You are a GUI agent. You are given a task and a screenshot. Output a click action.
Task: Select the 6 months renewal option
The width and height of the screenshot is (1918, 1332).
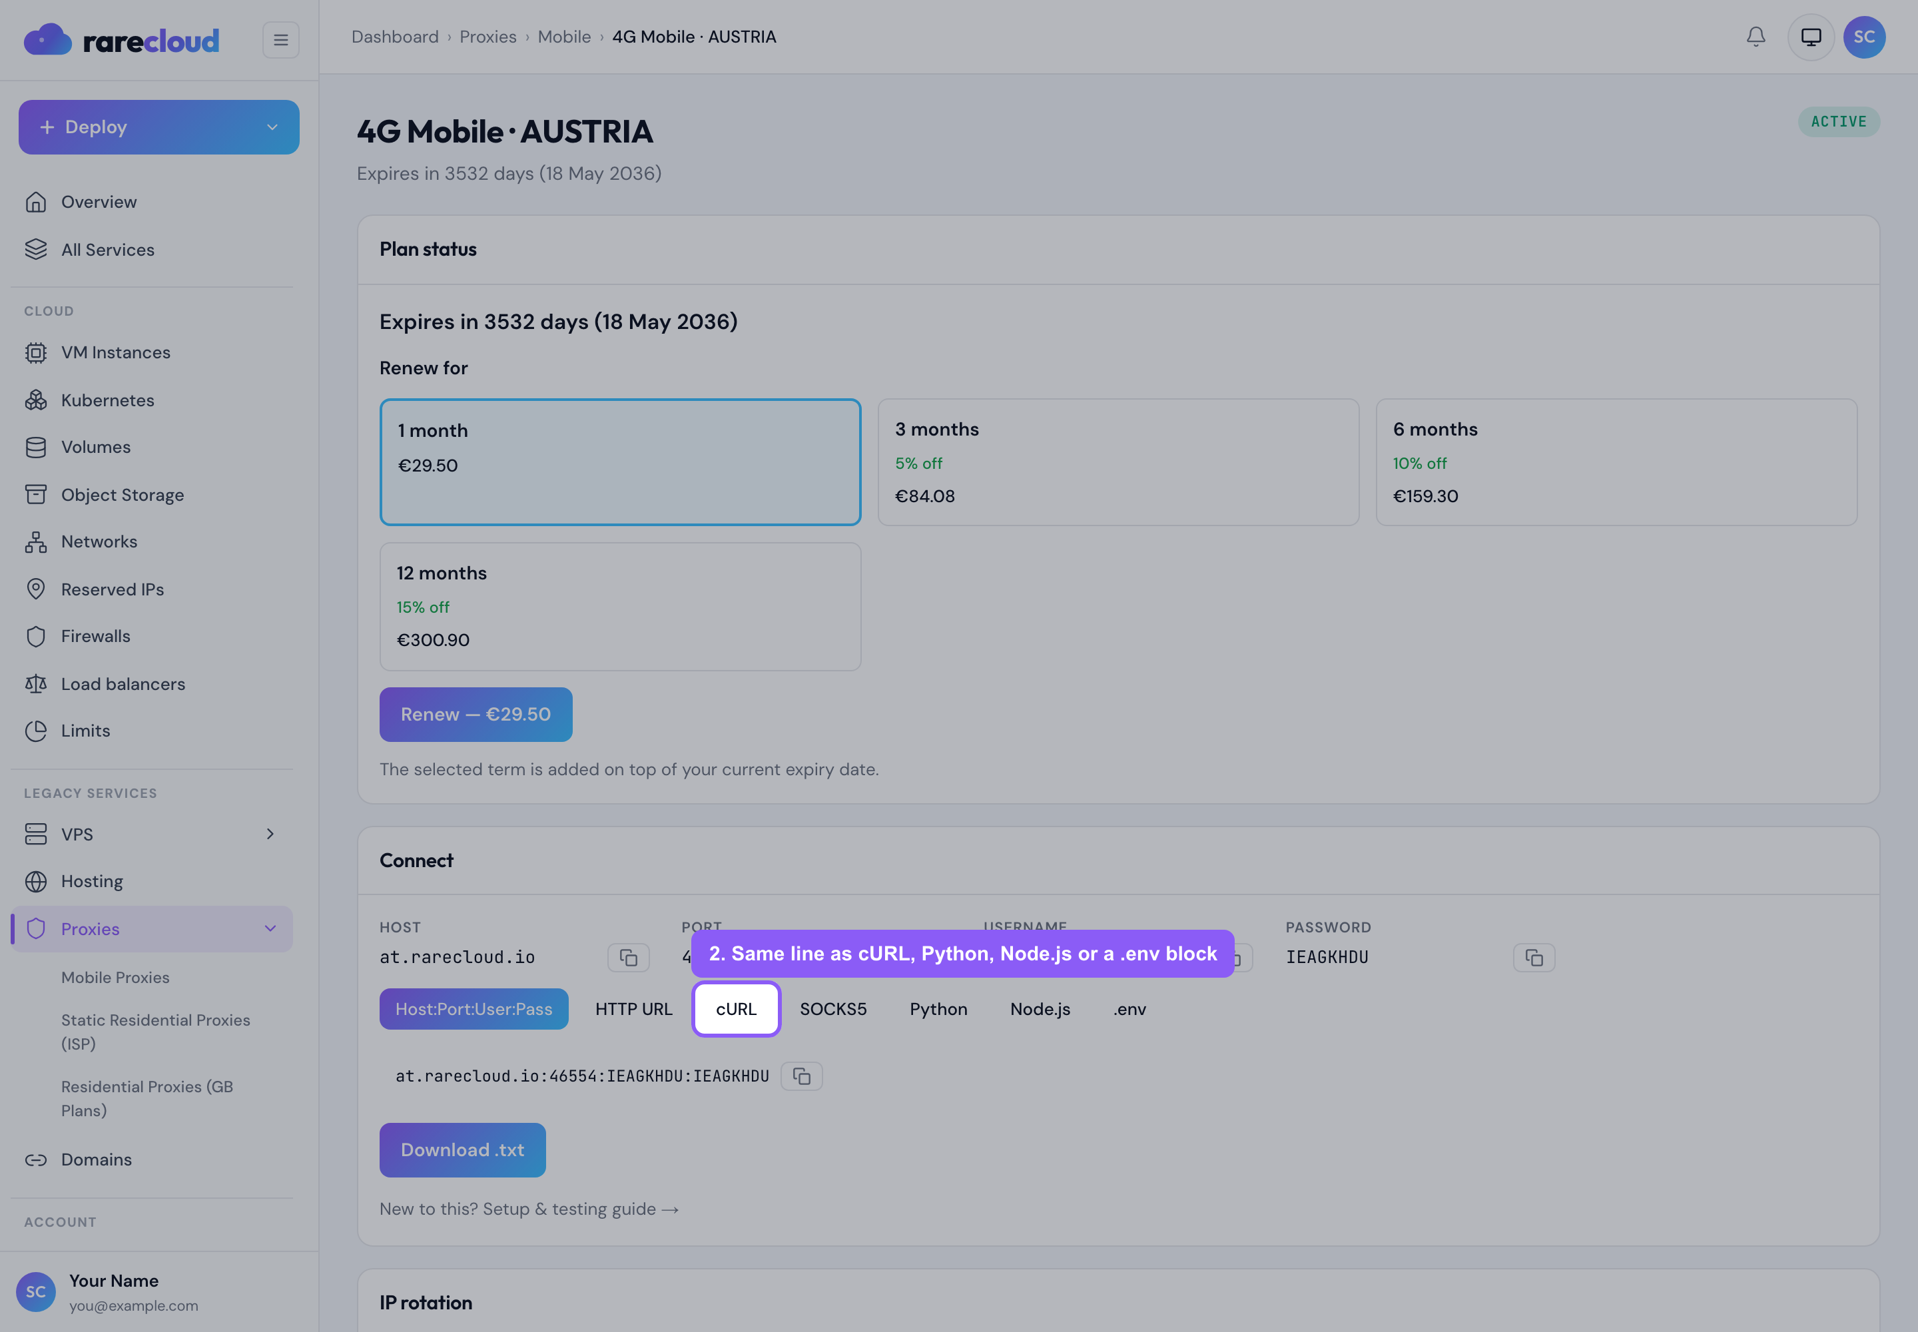click(1616, 462)
